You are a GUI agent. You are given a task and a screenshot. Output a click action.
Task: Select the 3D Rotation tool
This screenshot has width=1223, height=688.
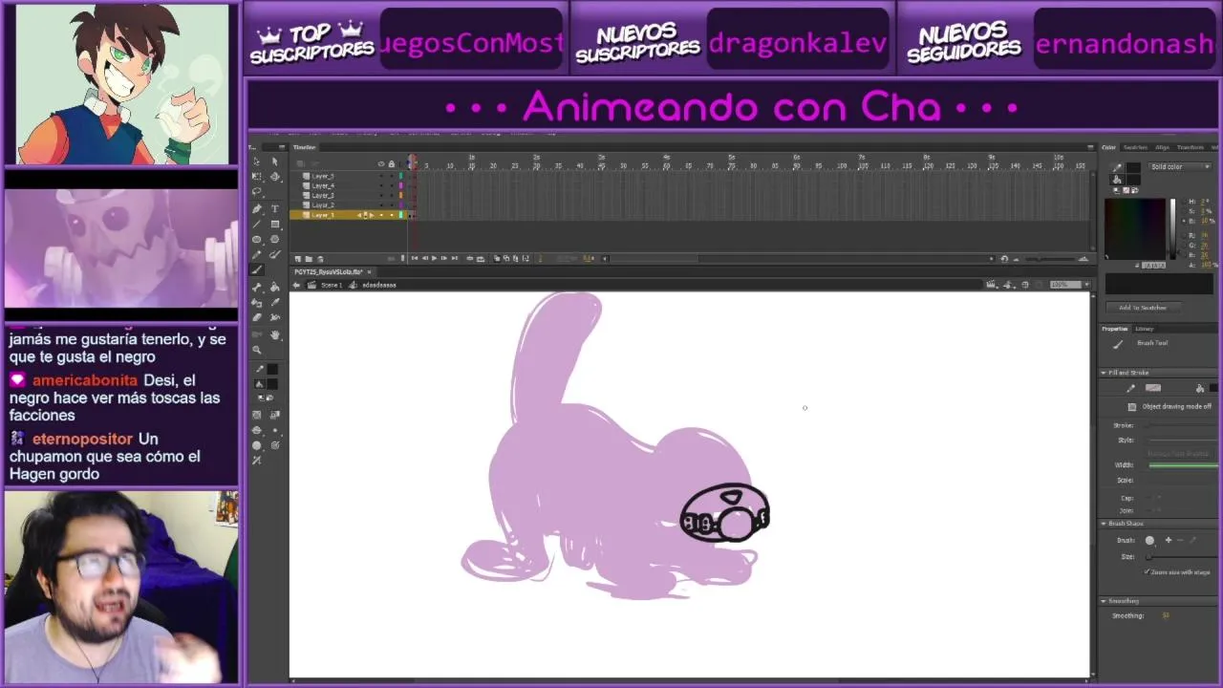pos(275,177)
